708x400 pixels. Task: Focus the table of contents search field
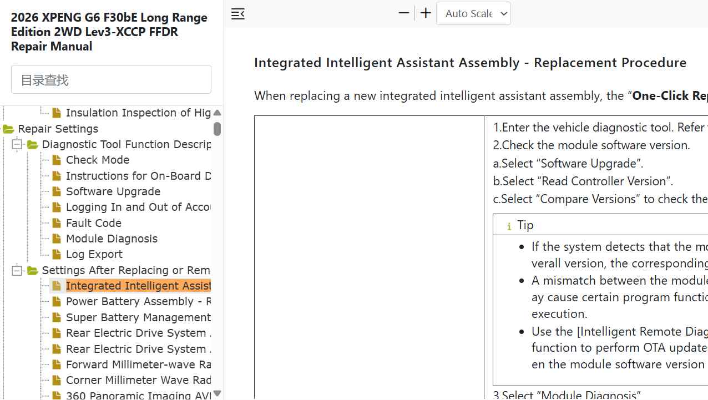click(111, 79)
